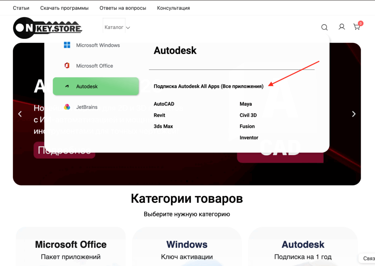Open Скачать программы in top navigation

click(x=64, y=8)
